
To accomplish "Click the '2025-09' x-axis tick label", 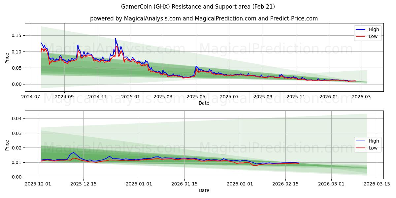I will (263, 97).
